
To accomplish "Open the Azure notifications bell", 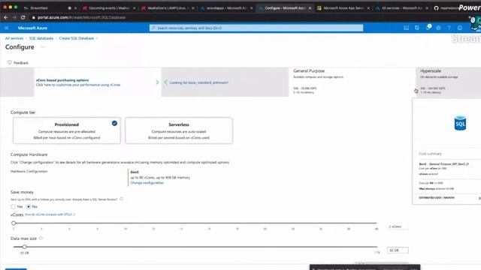I will 428,28.
